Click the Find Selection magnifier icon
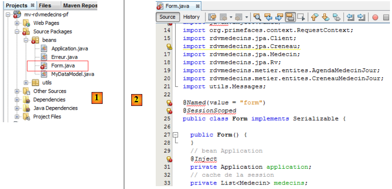Viewport: 392px width, 189px height. point(257,17)
